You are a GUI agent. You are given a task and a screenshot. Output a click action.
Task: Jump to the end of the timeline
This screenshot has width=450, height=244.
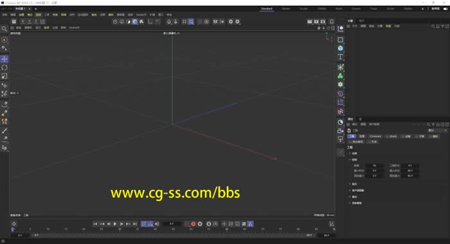pos(135,224)
